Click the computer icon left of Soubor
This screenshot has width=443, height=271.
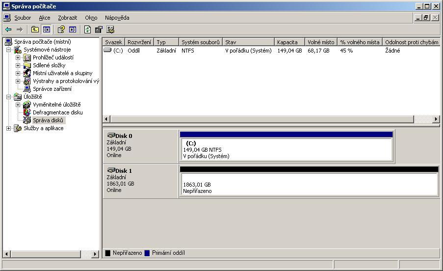click(7, 18)
